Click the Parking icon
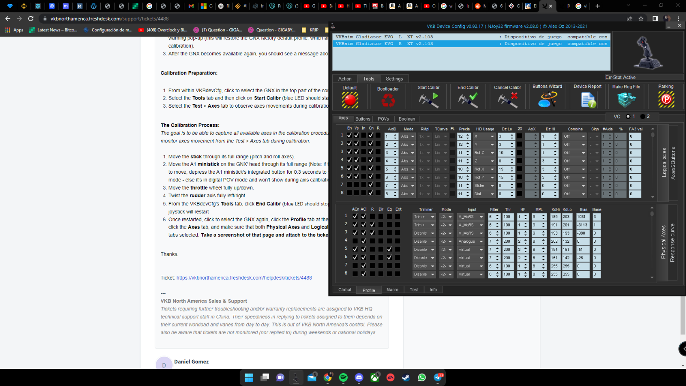686x386 pixels. [666, 100]
